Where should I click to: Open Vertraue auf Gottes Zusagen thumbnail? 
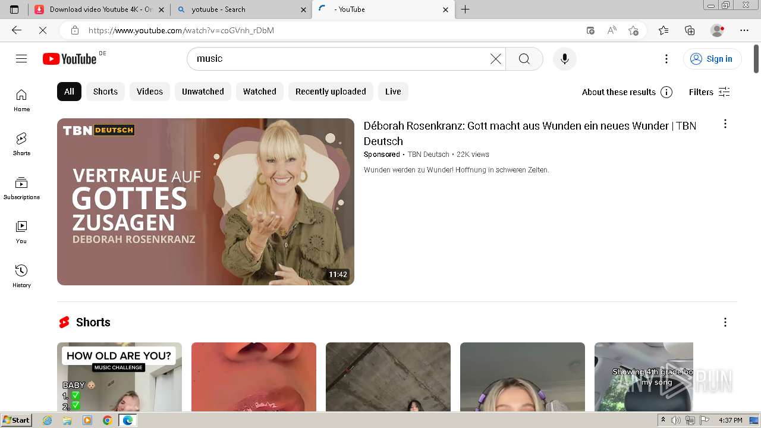point(206,202)
